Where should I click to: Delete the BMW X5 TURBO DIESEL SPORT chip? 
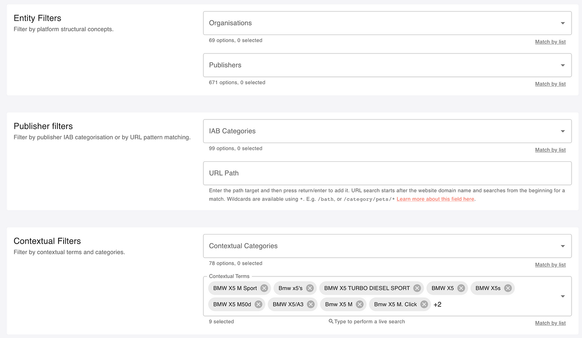[417, 288]
